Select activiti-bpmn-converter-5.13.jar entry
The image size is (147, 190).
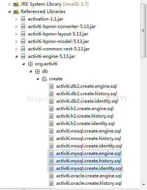62,27
